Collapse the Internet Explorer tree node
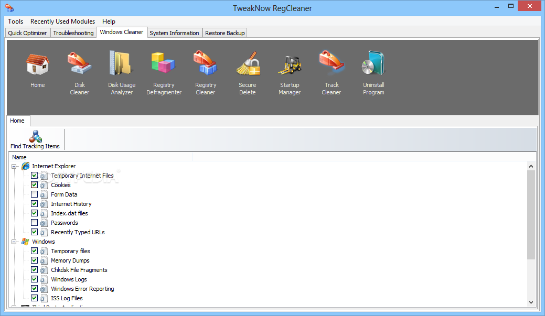The width and height of the screenshot is (545, 316). pyautogui.click(x=14, y=166)
